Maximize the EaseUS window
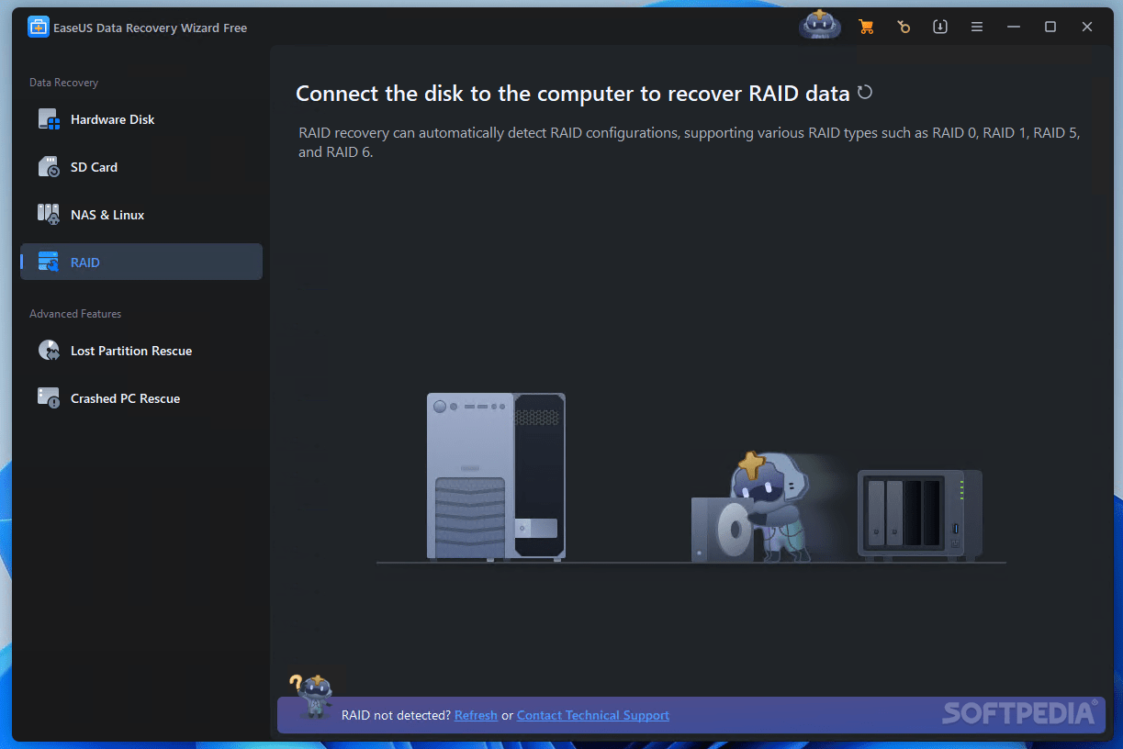 coord(1050,27)
